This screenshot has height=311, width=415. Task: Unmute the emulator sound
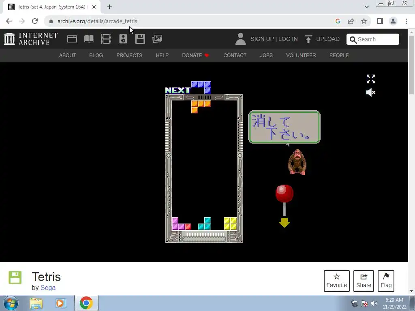coord(371,92)
